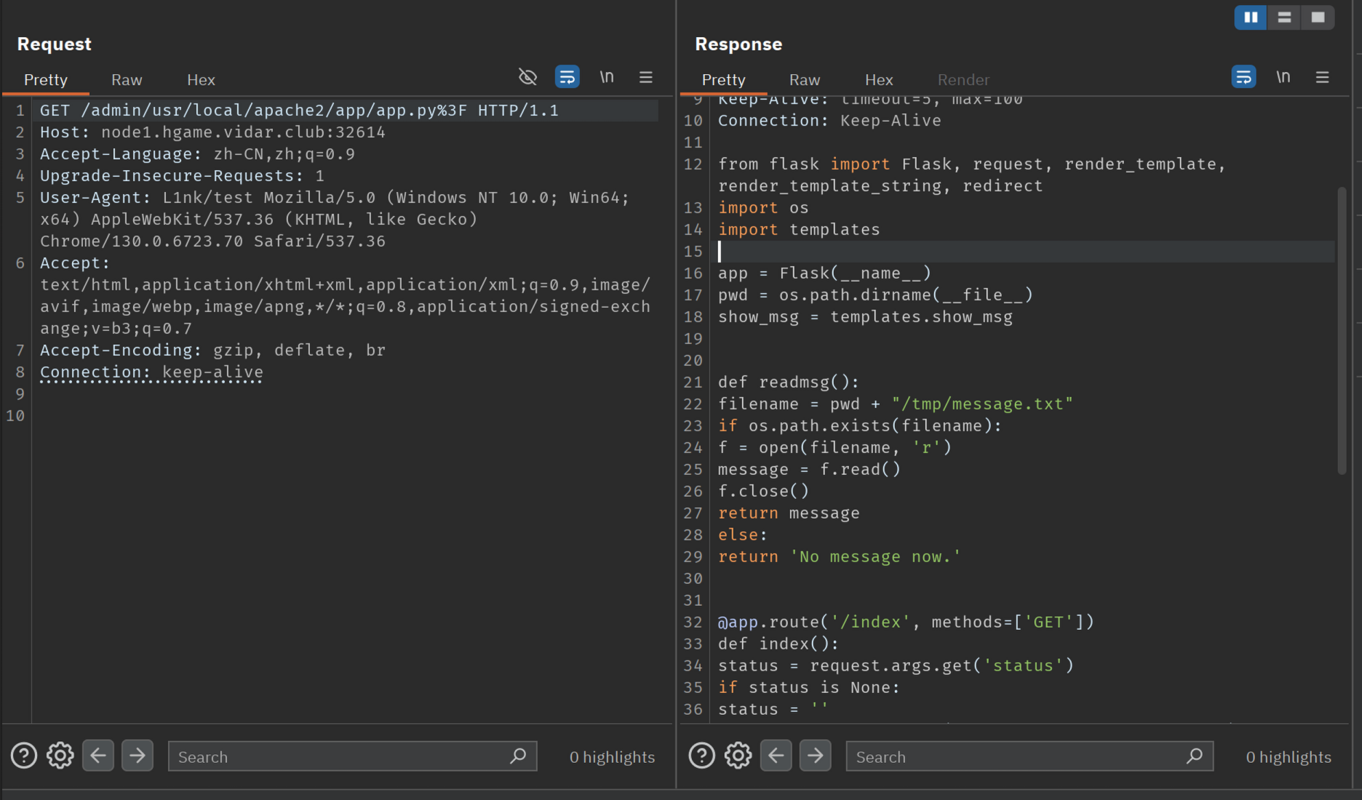This screenshot has width=1362, height=800.
Task: Click the Request panel heading
Action: (x=55, y=44)
